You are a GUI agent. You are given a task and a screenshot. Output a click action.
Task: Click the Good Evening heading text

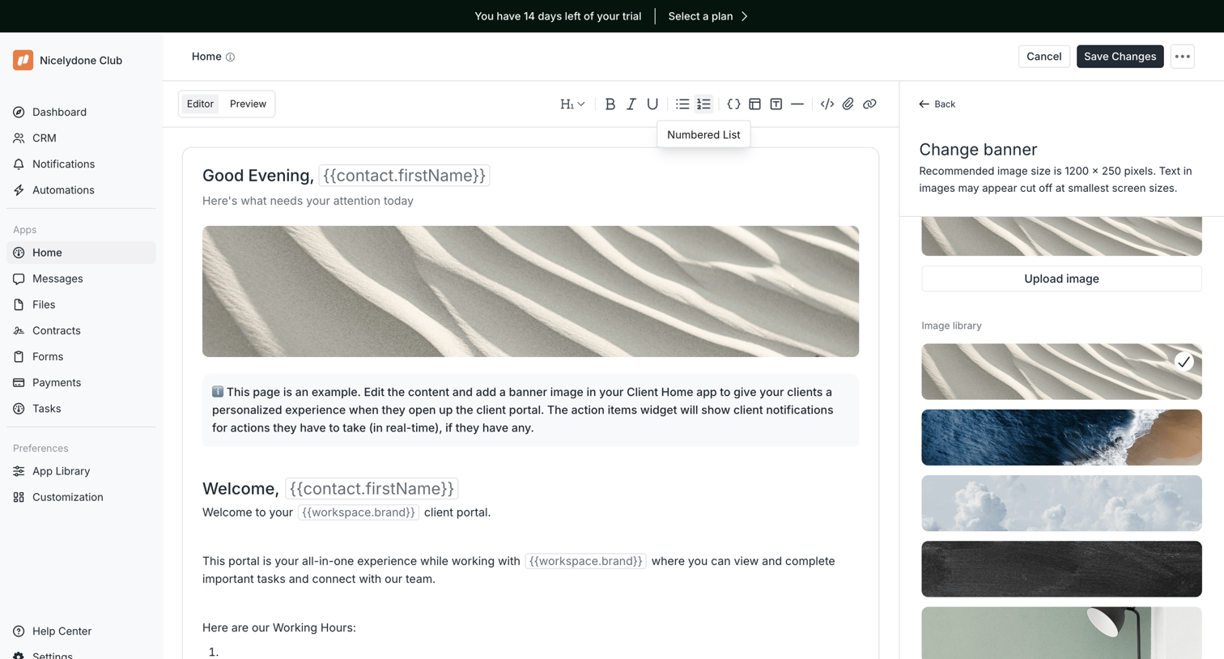257,176
